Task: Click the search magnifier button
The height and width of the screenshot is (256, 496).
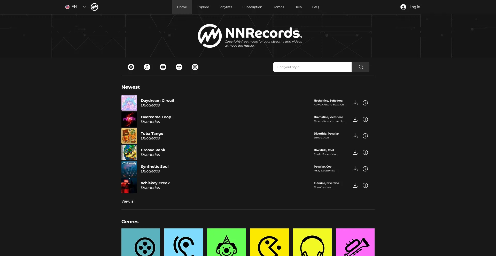Action: click(x=361, y=67)
